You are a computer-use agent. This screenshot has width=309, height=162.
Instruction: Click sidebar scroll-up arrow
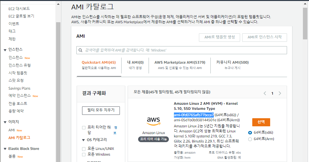click(58, 4)
